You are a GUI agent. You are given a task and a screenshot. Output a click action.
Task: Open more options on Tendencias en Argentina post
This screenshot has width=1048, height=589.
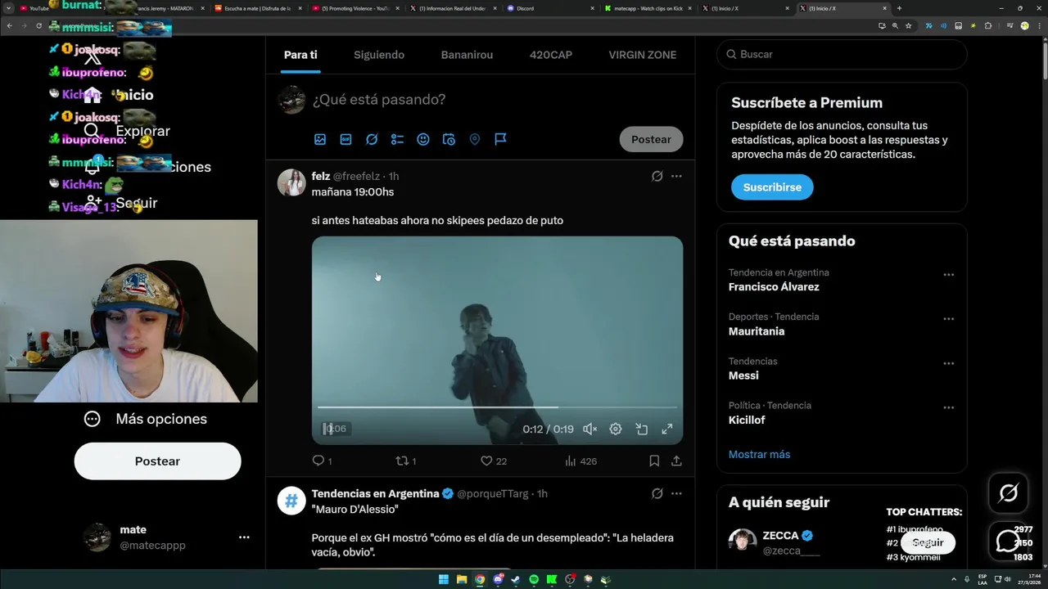click(x=676, y=493)
